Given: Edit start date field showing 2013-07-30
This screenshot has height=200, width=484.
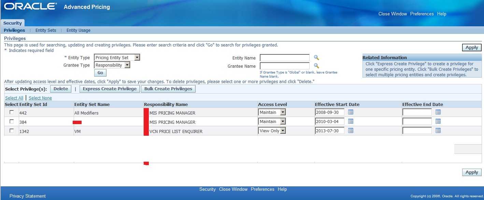Looking at the screenshot, I should [x=330, y=131].
